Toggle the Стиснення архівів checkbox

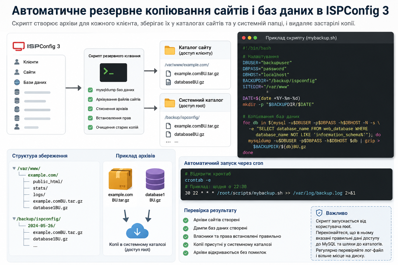click(x=90, y=109)
